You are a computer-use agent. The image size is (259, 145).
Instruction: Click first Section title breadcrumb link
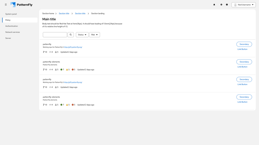(x=64, y=14)
